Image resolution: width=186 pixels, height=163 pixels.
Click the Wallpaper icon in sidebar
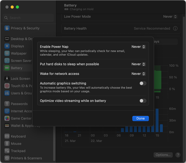coord(7,53)
